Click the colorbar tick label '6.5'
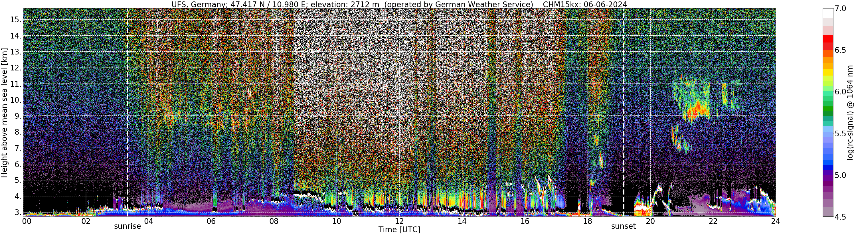 [x=840, y=50]
